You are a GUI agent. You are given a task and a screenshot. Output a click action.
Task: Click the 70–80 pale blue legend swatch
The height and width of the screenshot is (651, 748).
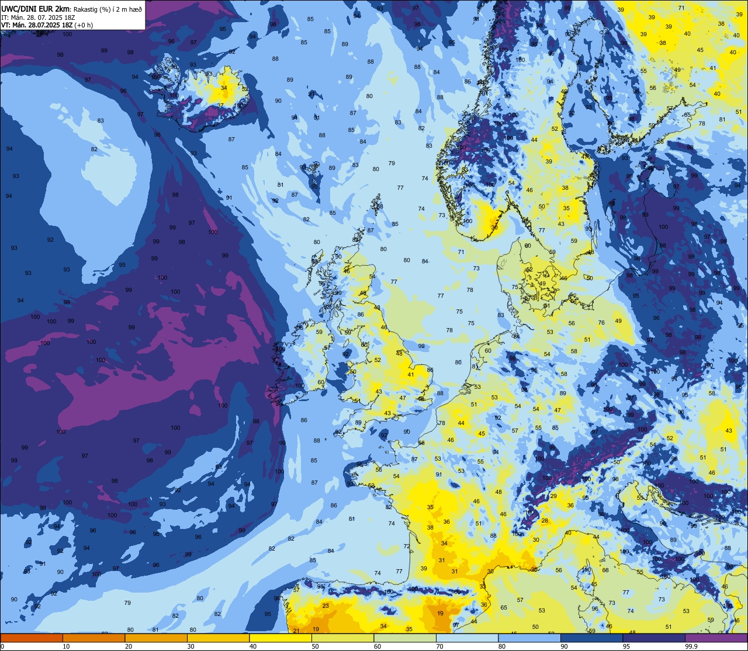467,638
